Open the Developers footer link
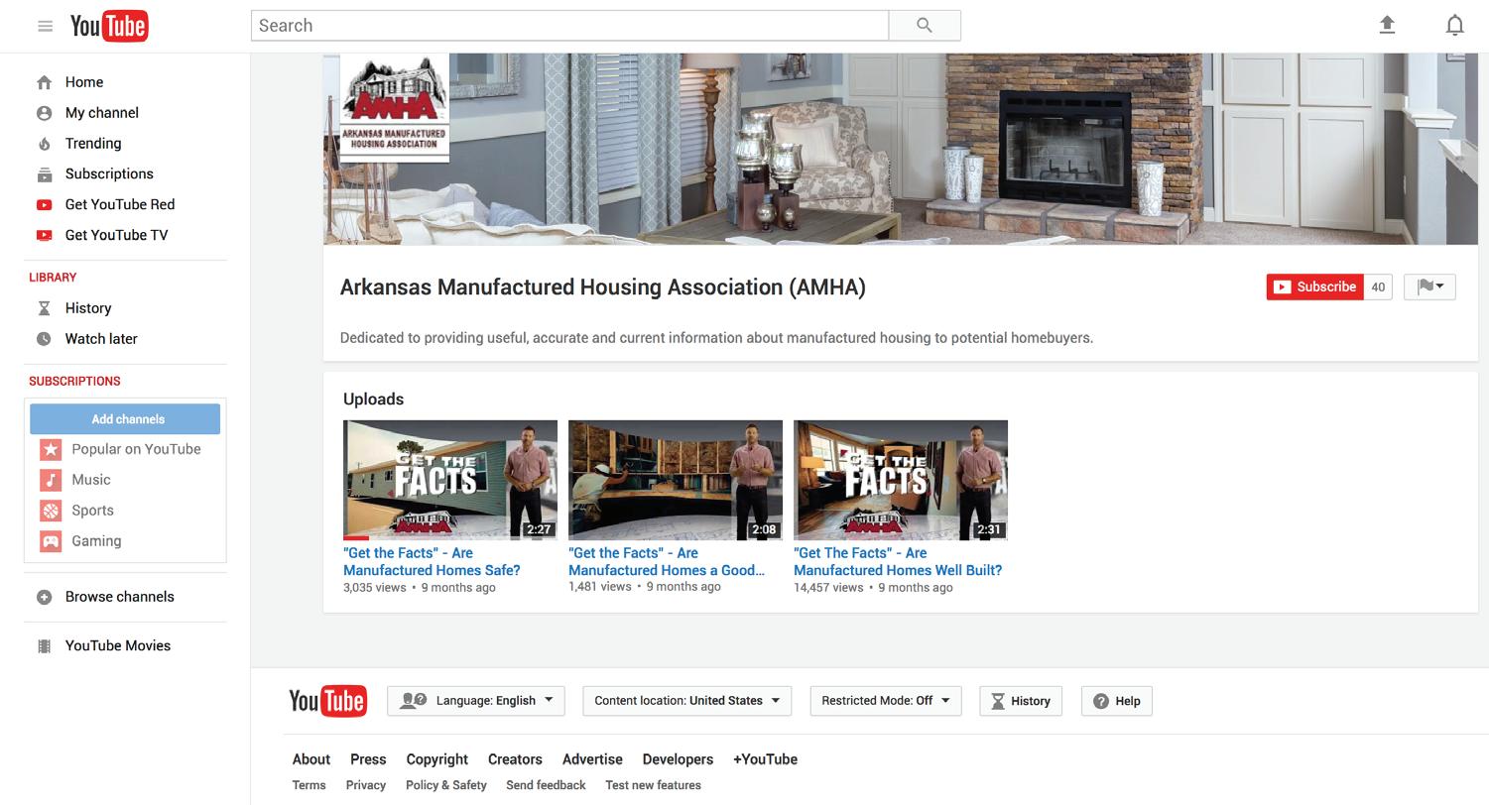 [x=678, y=759]
